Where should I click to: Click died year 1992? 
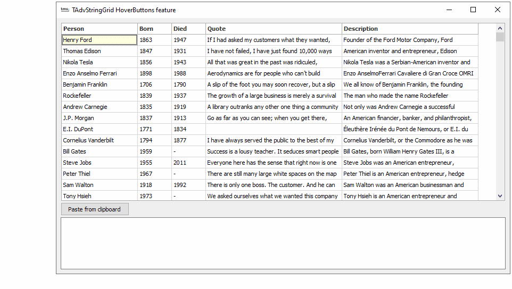(x=188, y=185)
